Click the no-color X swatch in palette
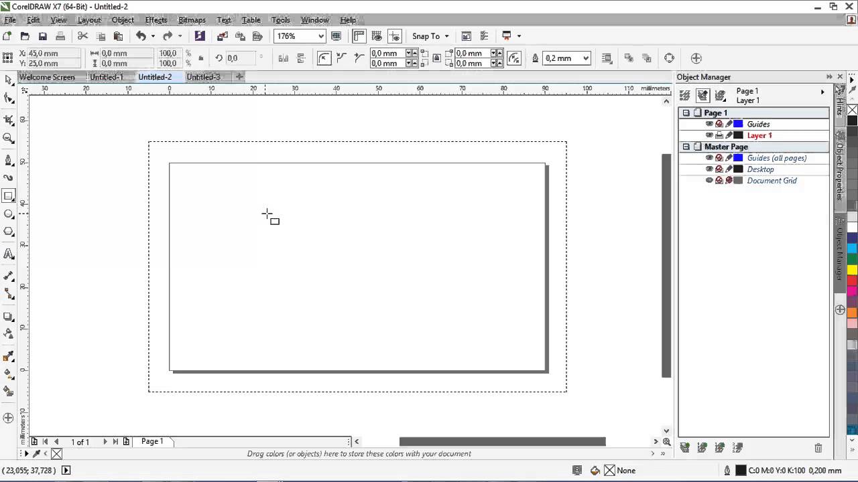The width and height of the screenshot is (858, 482). pos(852,110)
